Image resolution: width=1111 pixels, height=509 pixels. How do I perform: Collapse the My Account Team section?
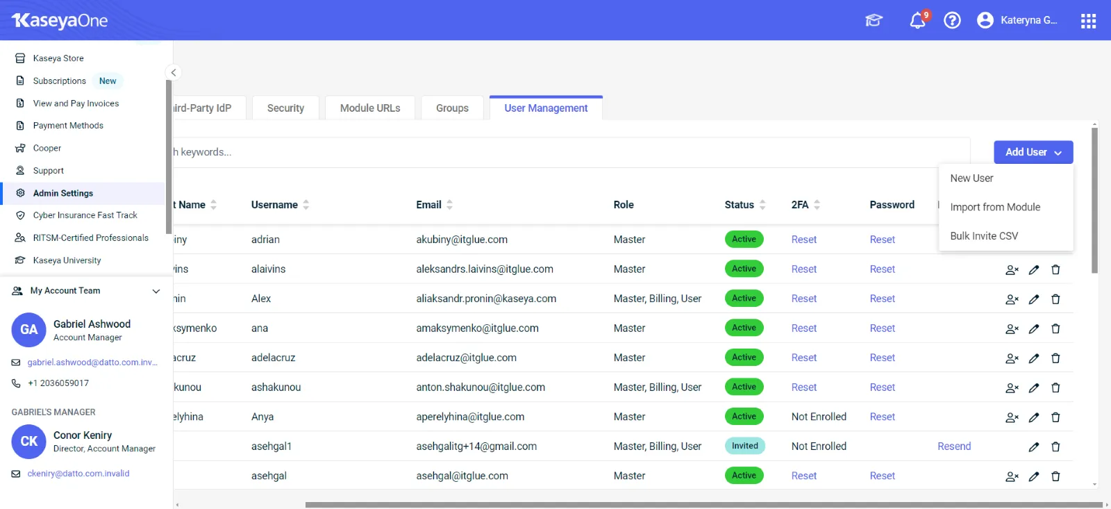point(156,291)
